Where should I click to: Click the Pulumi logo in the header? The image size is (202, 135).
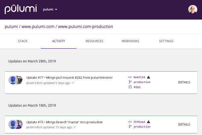21,9
